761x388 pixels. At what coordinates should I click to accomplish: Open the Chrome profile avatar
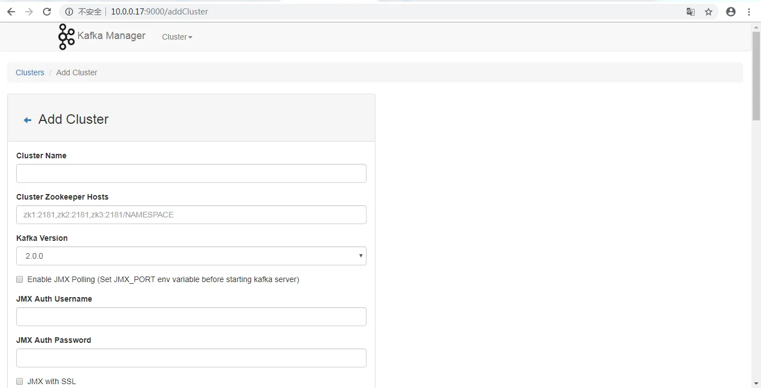(731, 12)
